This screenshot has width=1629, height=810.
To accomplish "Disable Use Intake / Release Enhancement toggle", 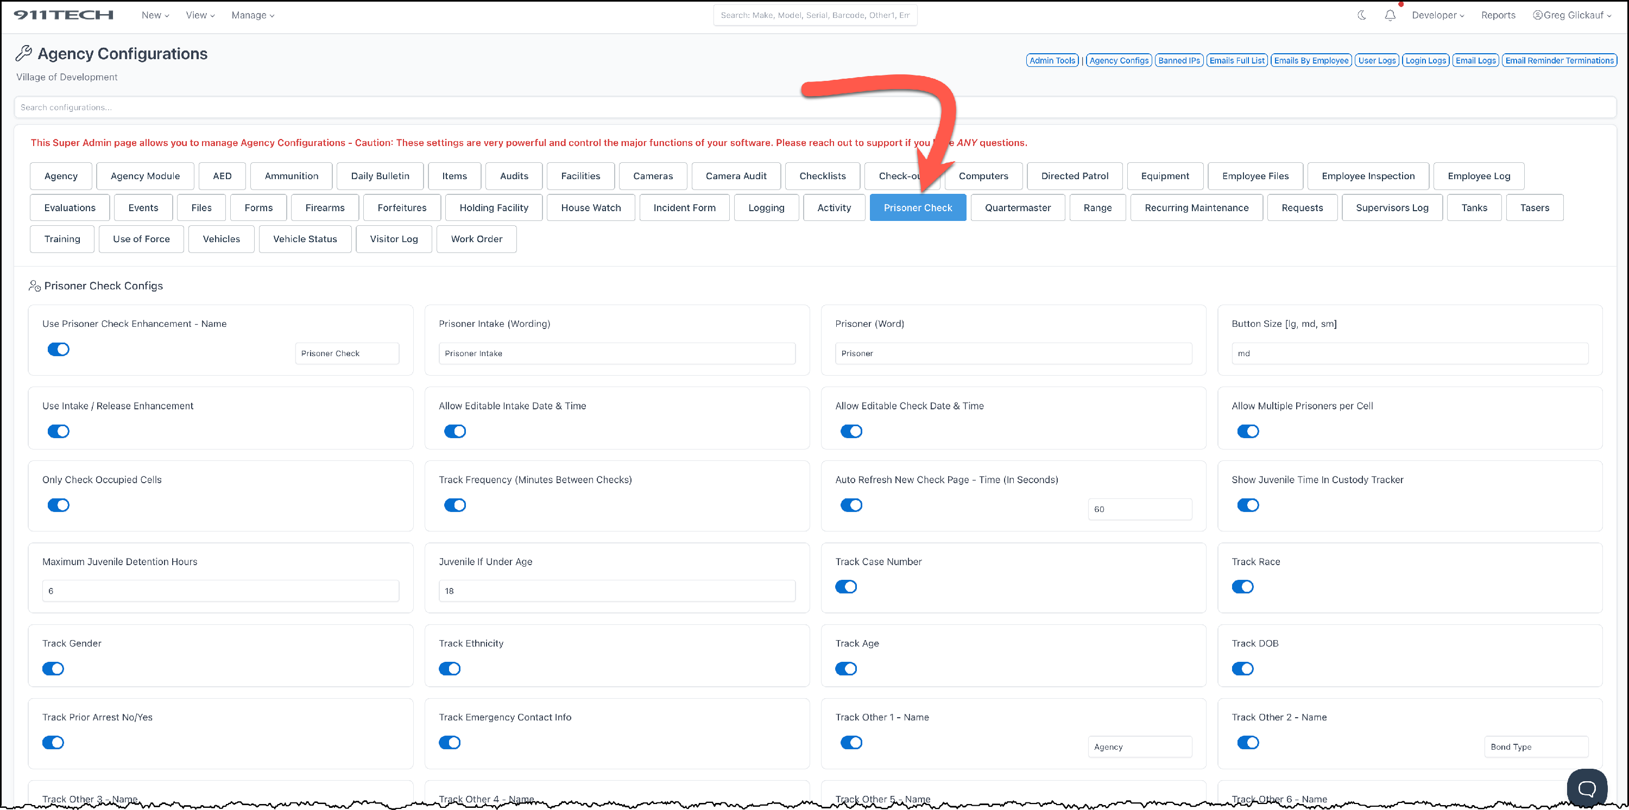I will (58, 431).
